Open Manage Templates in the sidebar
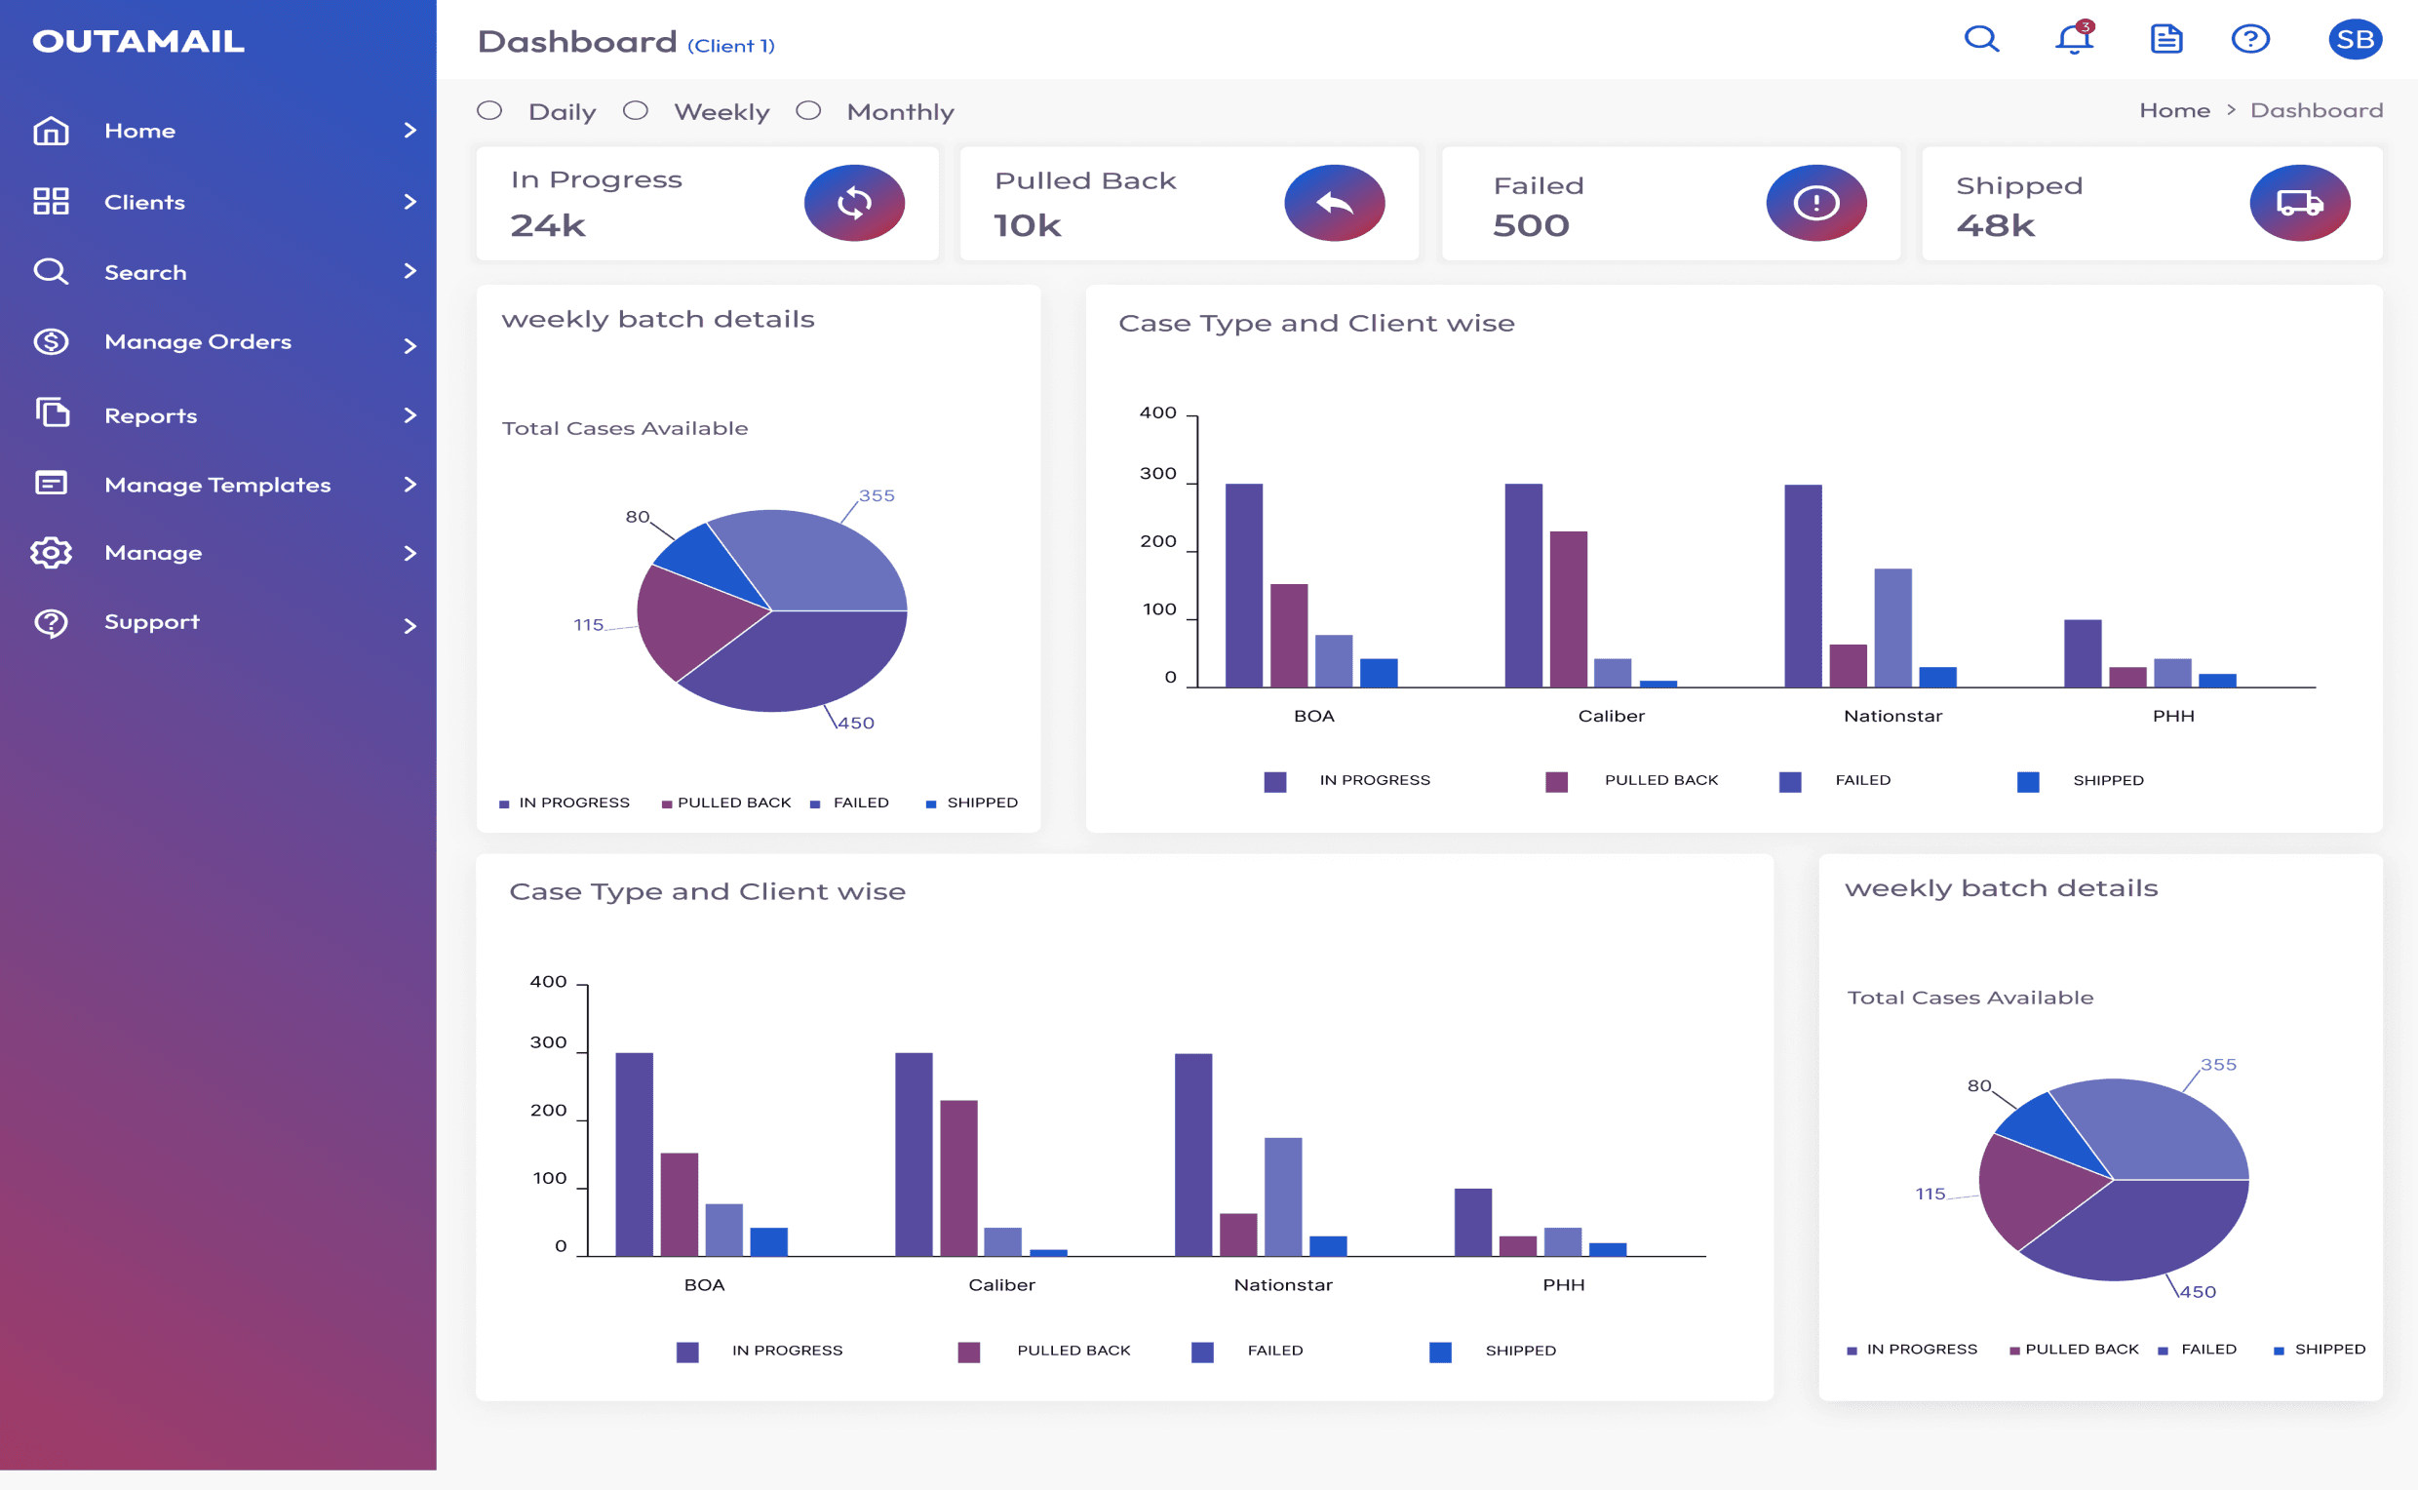 click(216, 484)
